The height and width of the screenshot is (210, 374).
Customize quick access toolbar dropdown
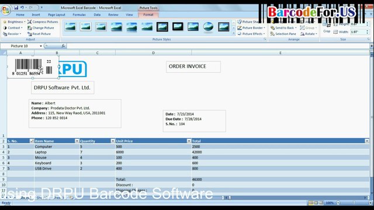41,8
